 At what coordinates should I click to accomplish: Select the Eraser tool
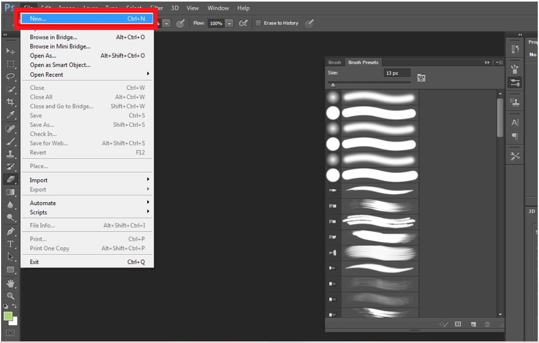(11, 180)
